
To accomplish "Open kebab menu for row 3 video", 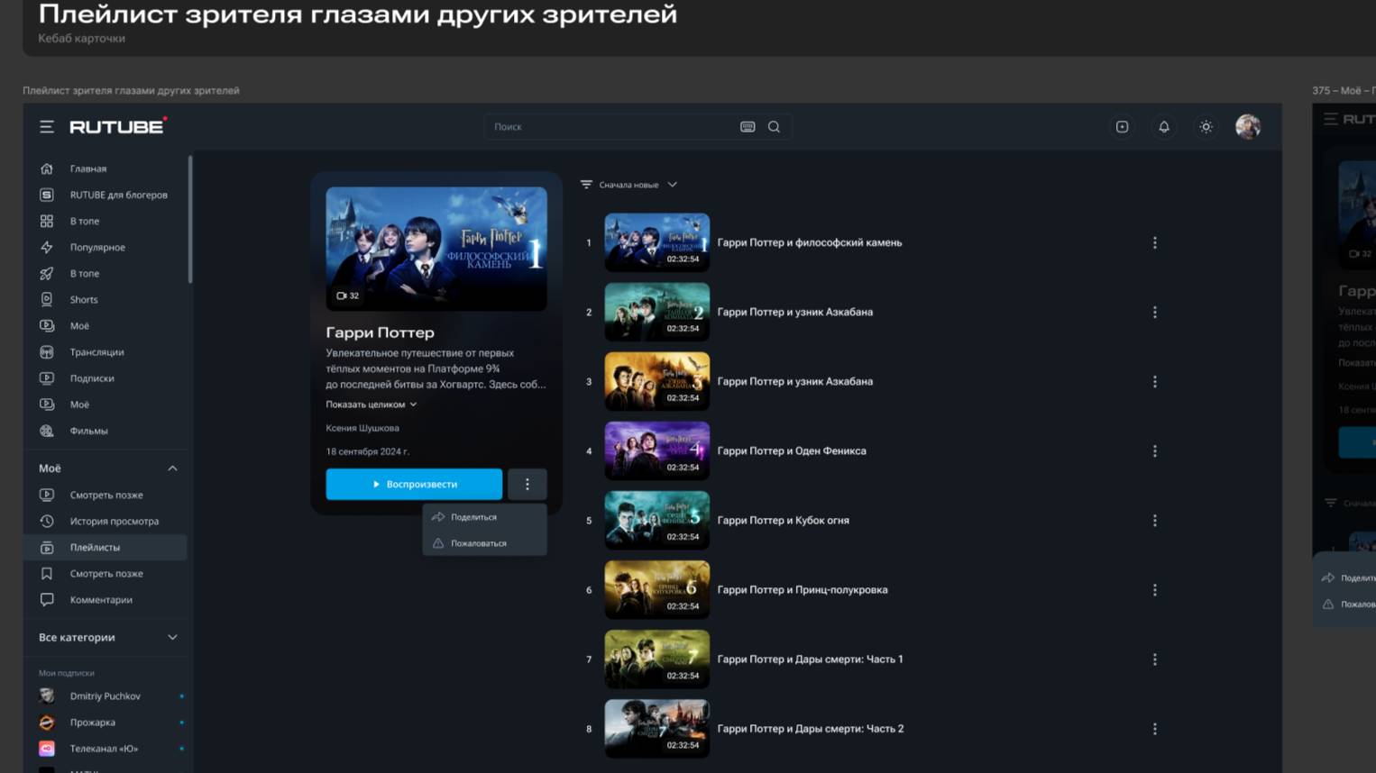I will [1154, 382].
